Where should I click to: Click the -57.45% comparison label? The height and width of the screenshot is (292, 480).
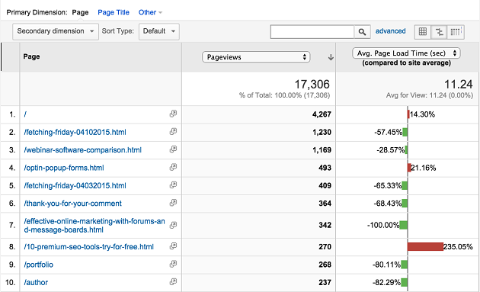(x=388, y=133)
